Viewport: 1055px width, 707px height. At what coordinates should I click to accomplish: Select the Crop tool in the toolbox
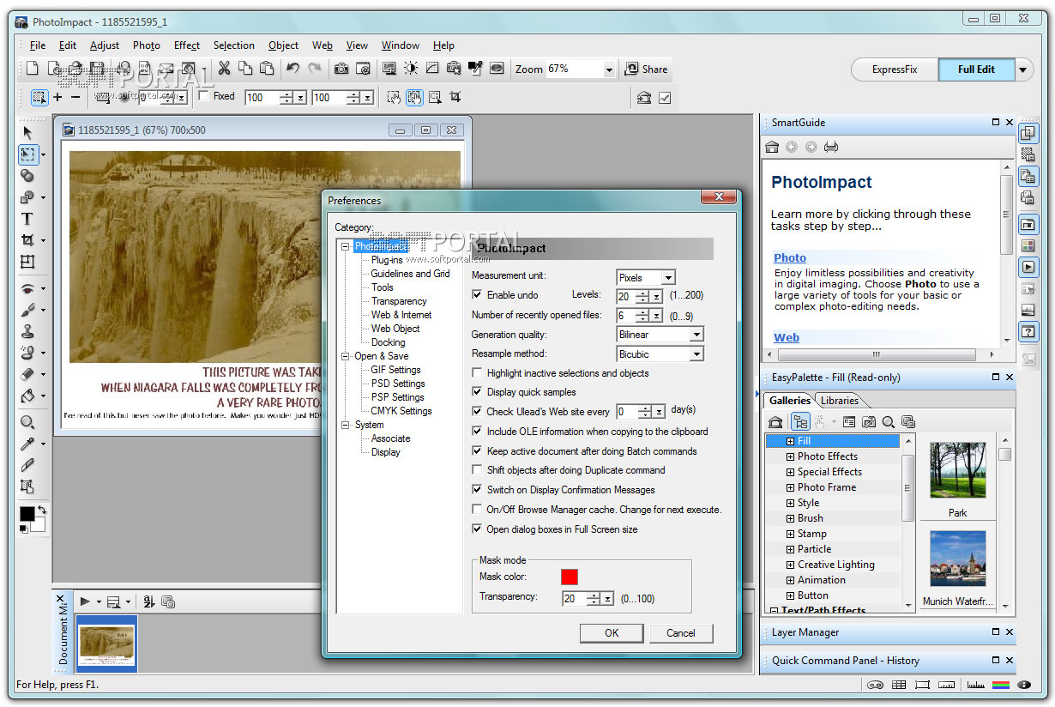(x=27, y=240)
